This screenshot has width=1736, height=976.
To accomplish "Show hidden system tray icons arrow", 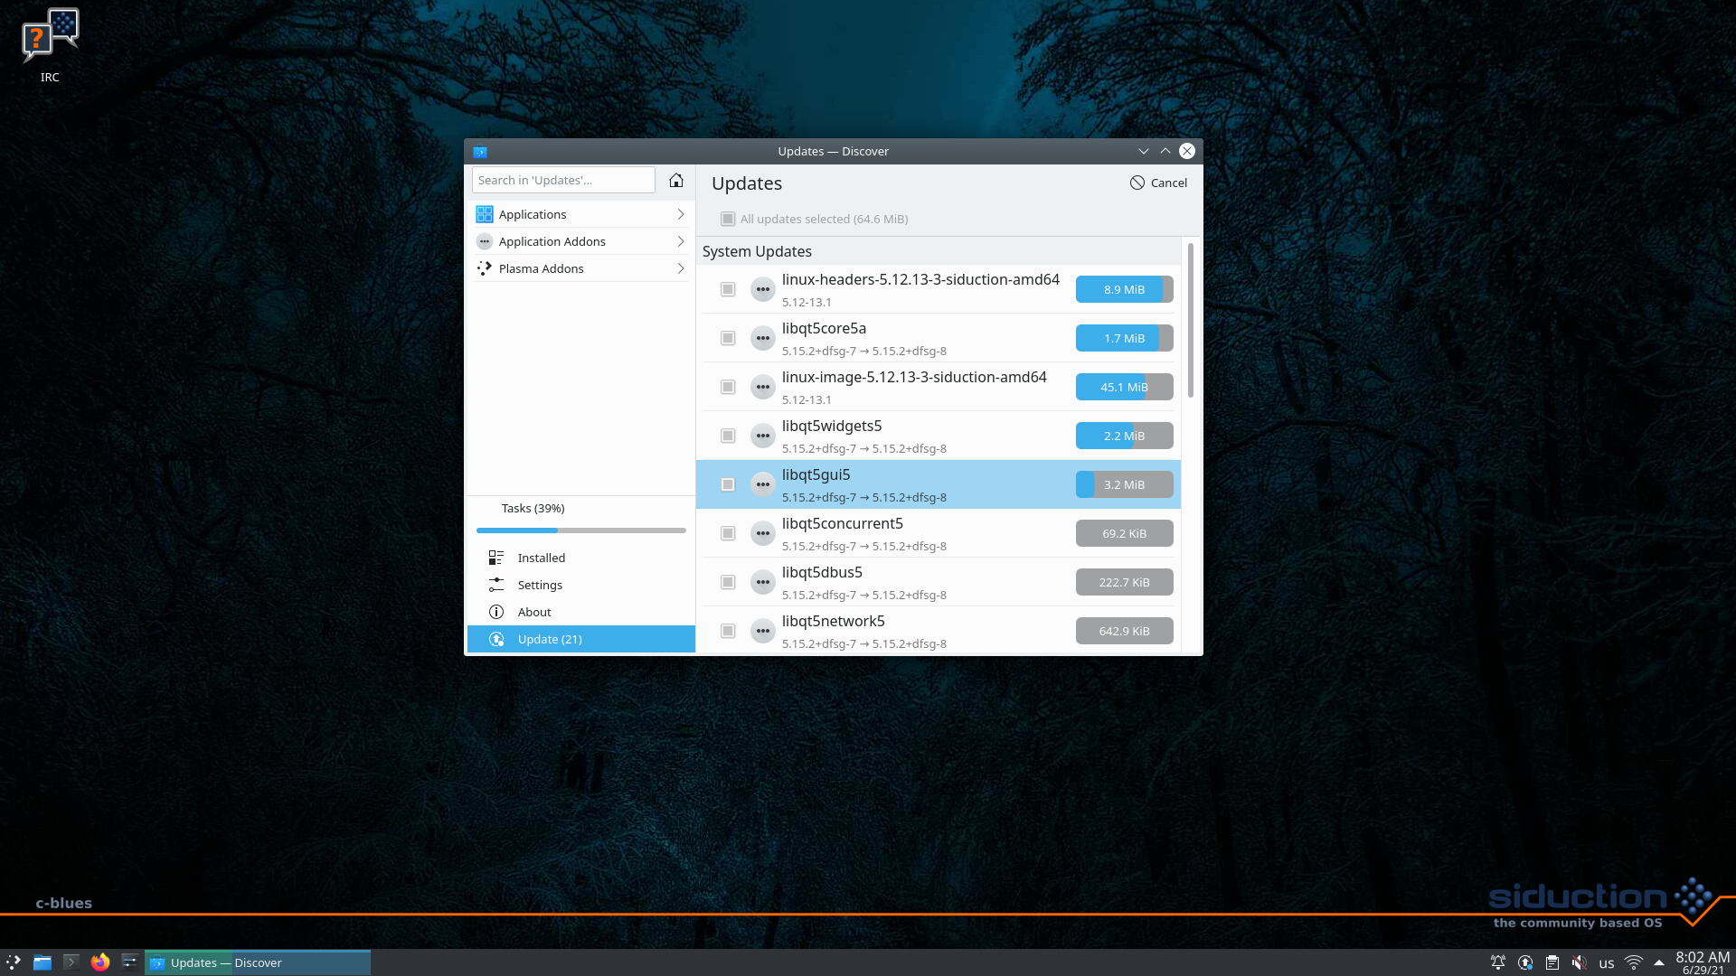I will (1659, 963).
